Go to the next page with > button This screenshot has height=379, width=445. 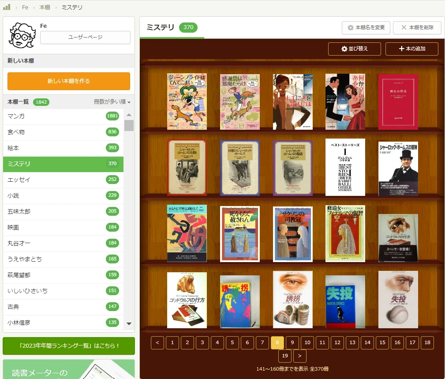click(x=300, y=356)
